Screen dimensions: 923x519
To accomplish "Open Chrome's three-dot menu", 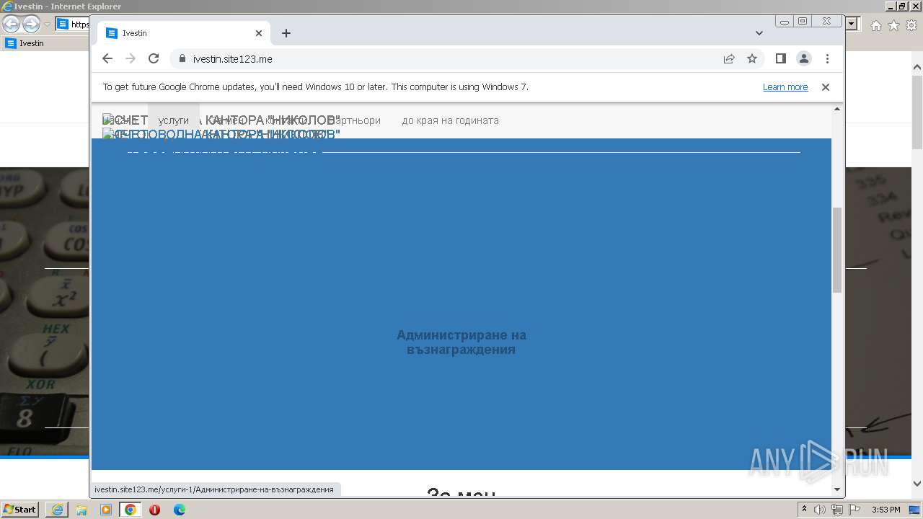I will click(827, 59).
